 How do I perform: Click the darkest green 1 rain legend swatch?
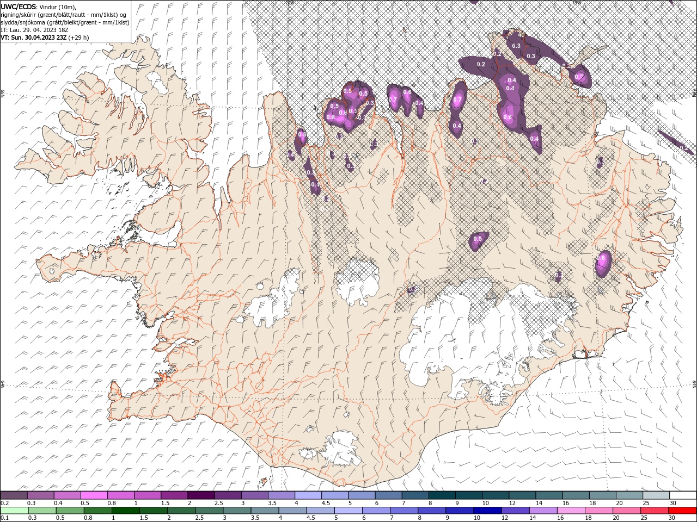point(125,511)
